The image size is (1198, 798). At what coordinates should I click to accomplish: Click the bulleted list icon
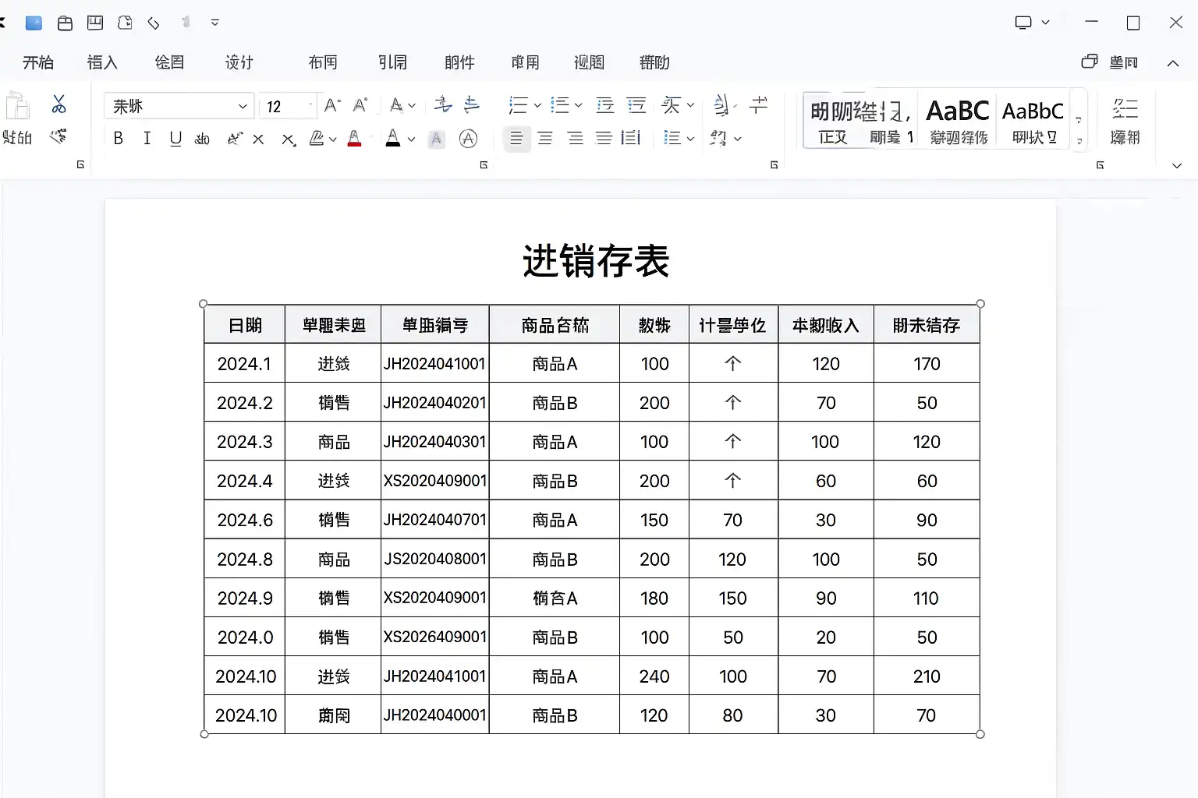coord(518,105)
